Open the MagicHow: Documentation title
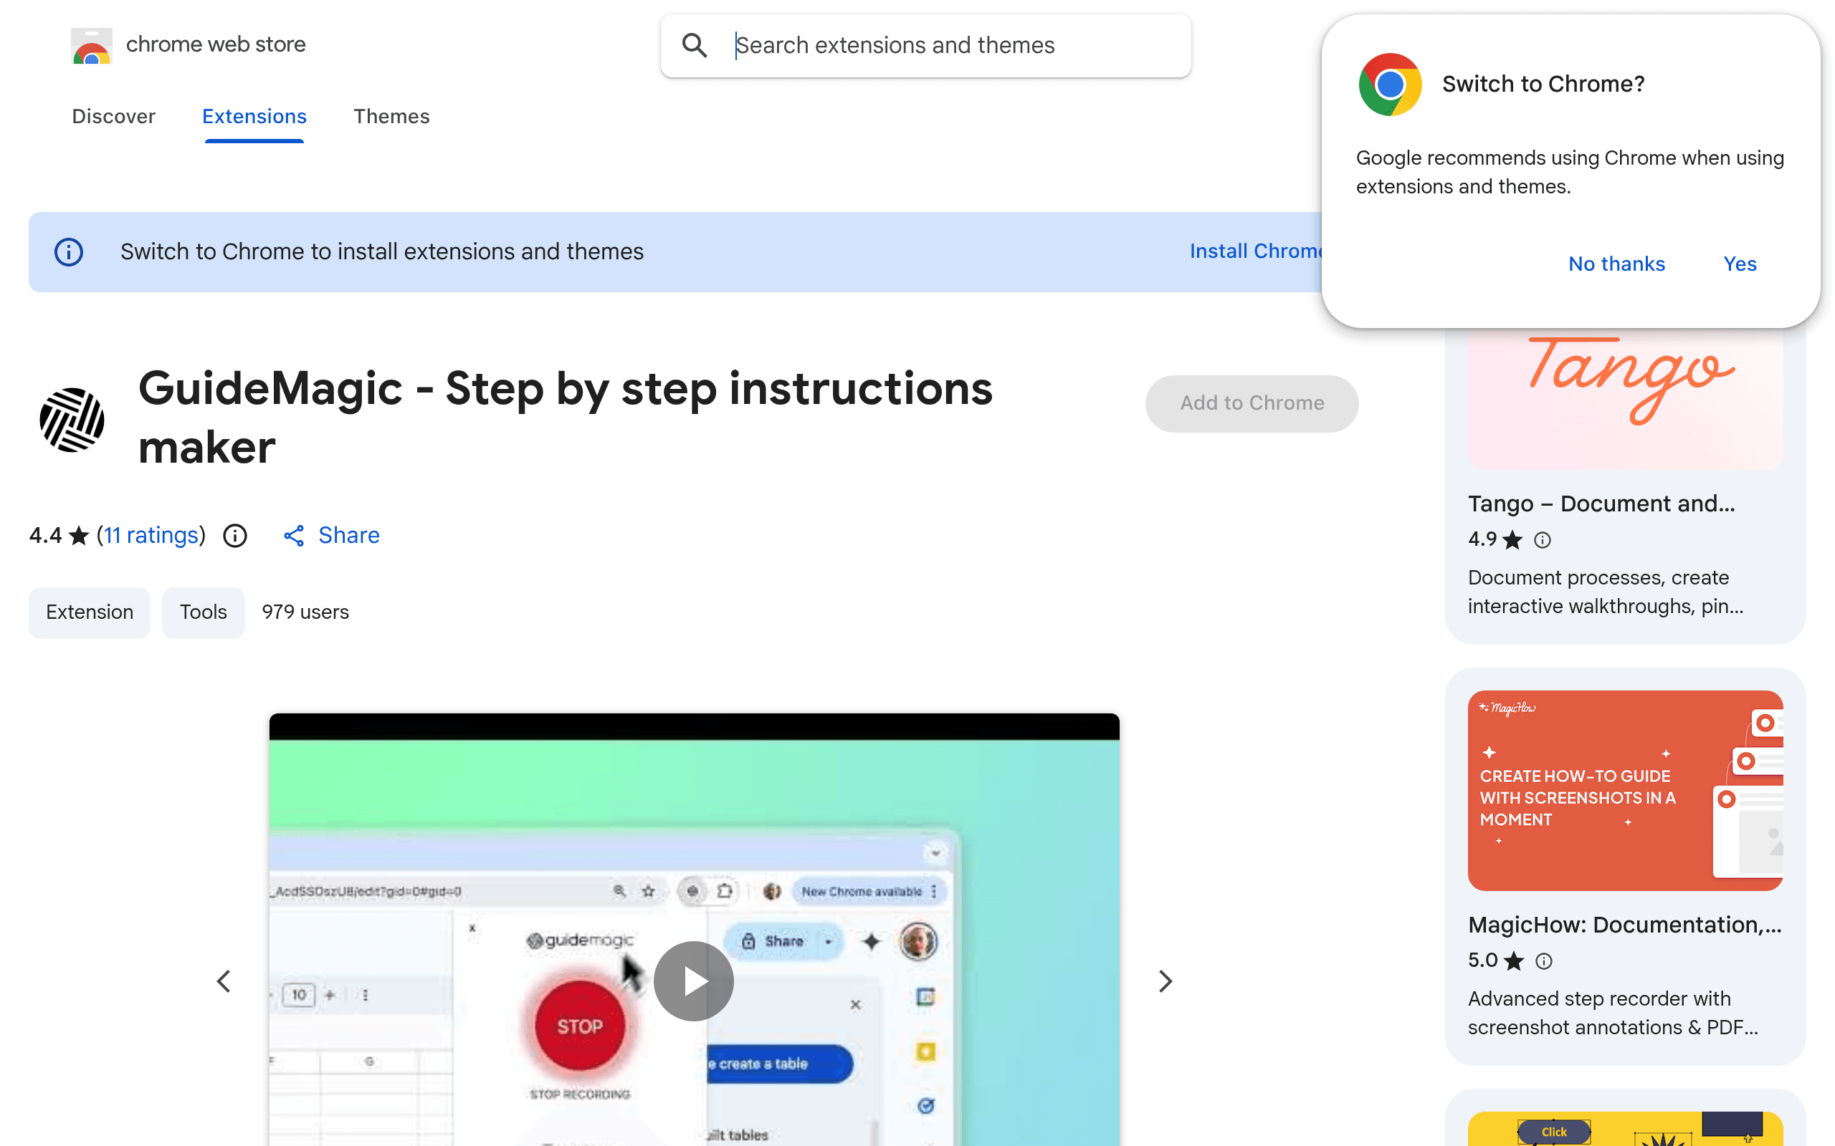Image resolution: width=1835 pixels, height=1146 pixels. pos(1625,925)
